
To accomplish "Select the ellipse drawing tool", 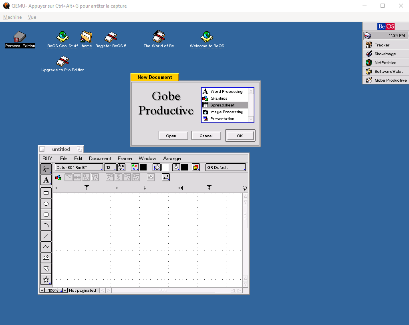I will click(46, 204).
